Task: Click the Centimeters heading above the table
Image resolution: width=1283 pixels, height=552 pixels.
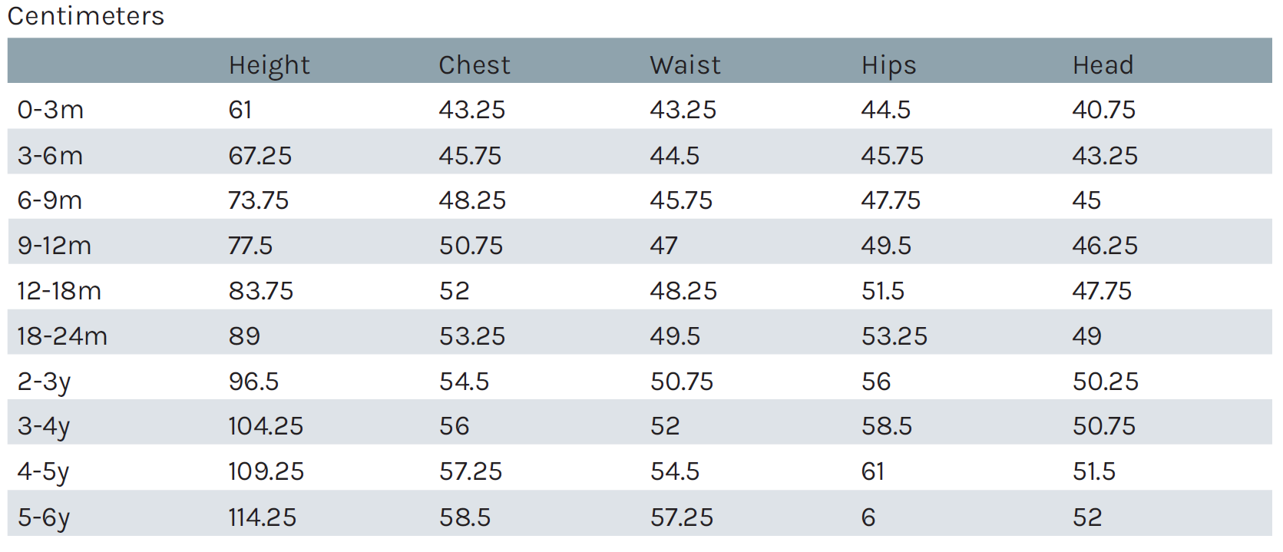Action: [x=86, y=16]
